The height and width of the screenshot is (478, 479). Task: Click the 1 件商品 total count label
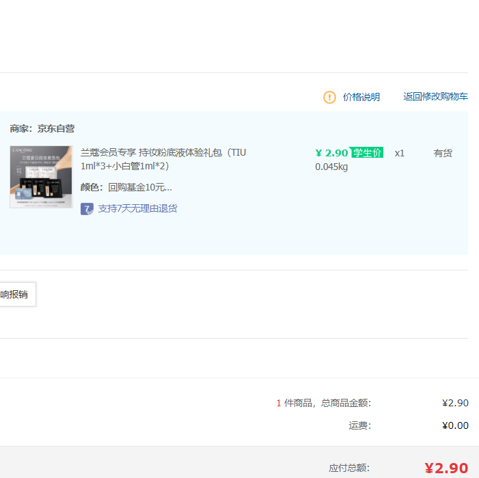(323, 403)
